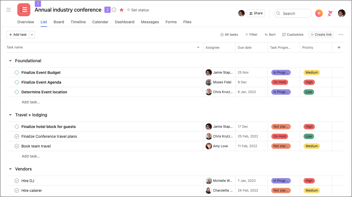Collapse the Travel + lodging section
The image size is (352, 197).
[10, 115]
